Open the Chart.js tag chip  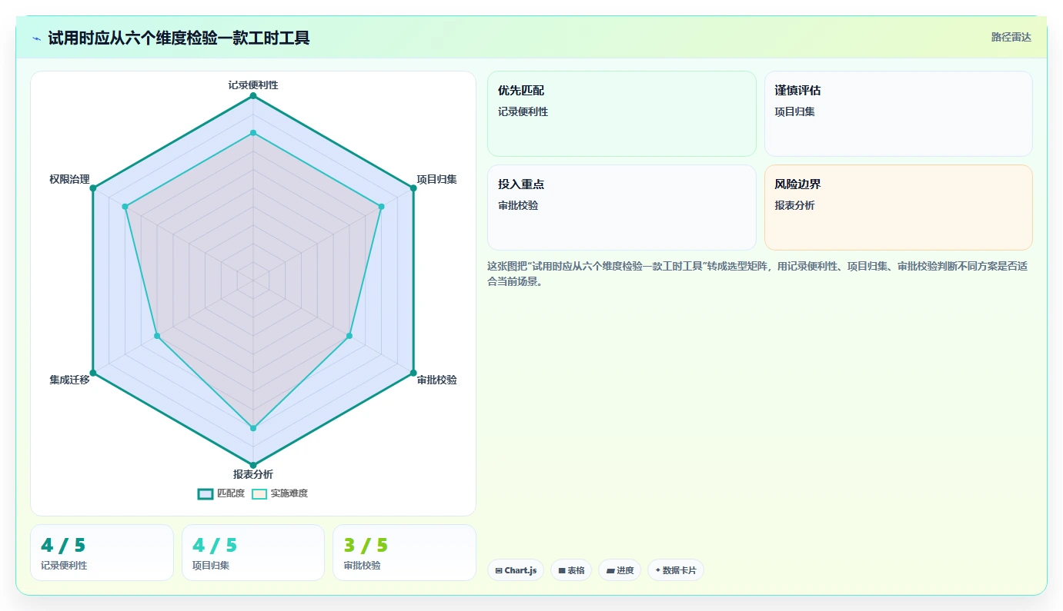point(516,570)
